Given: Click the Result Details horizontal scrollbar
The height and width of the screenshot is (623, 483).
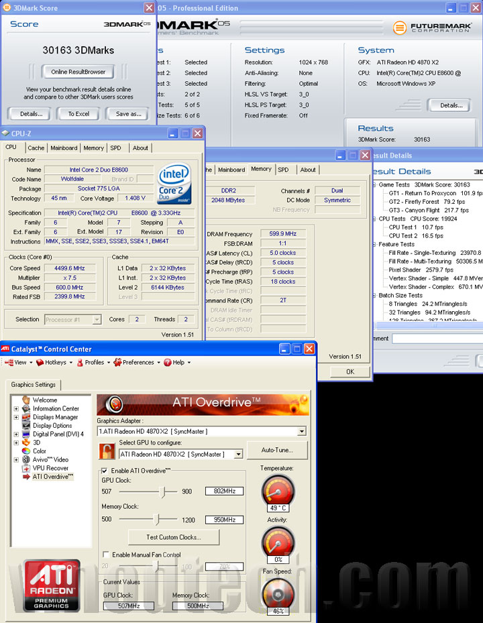Looking at the screenshot, I should pos(429,325).
